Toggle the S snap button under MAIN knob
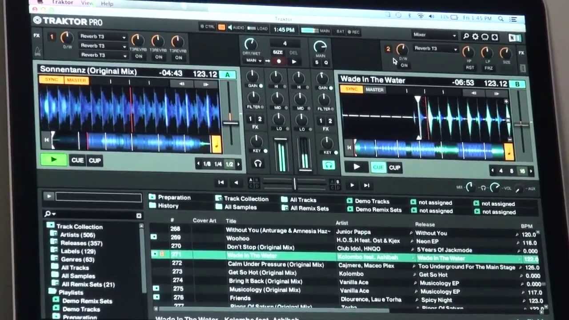Image resolution: width=569 pixels, height=320 pixels. tap(317, 63)
